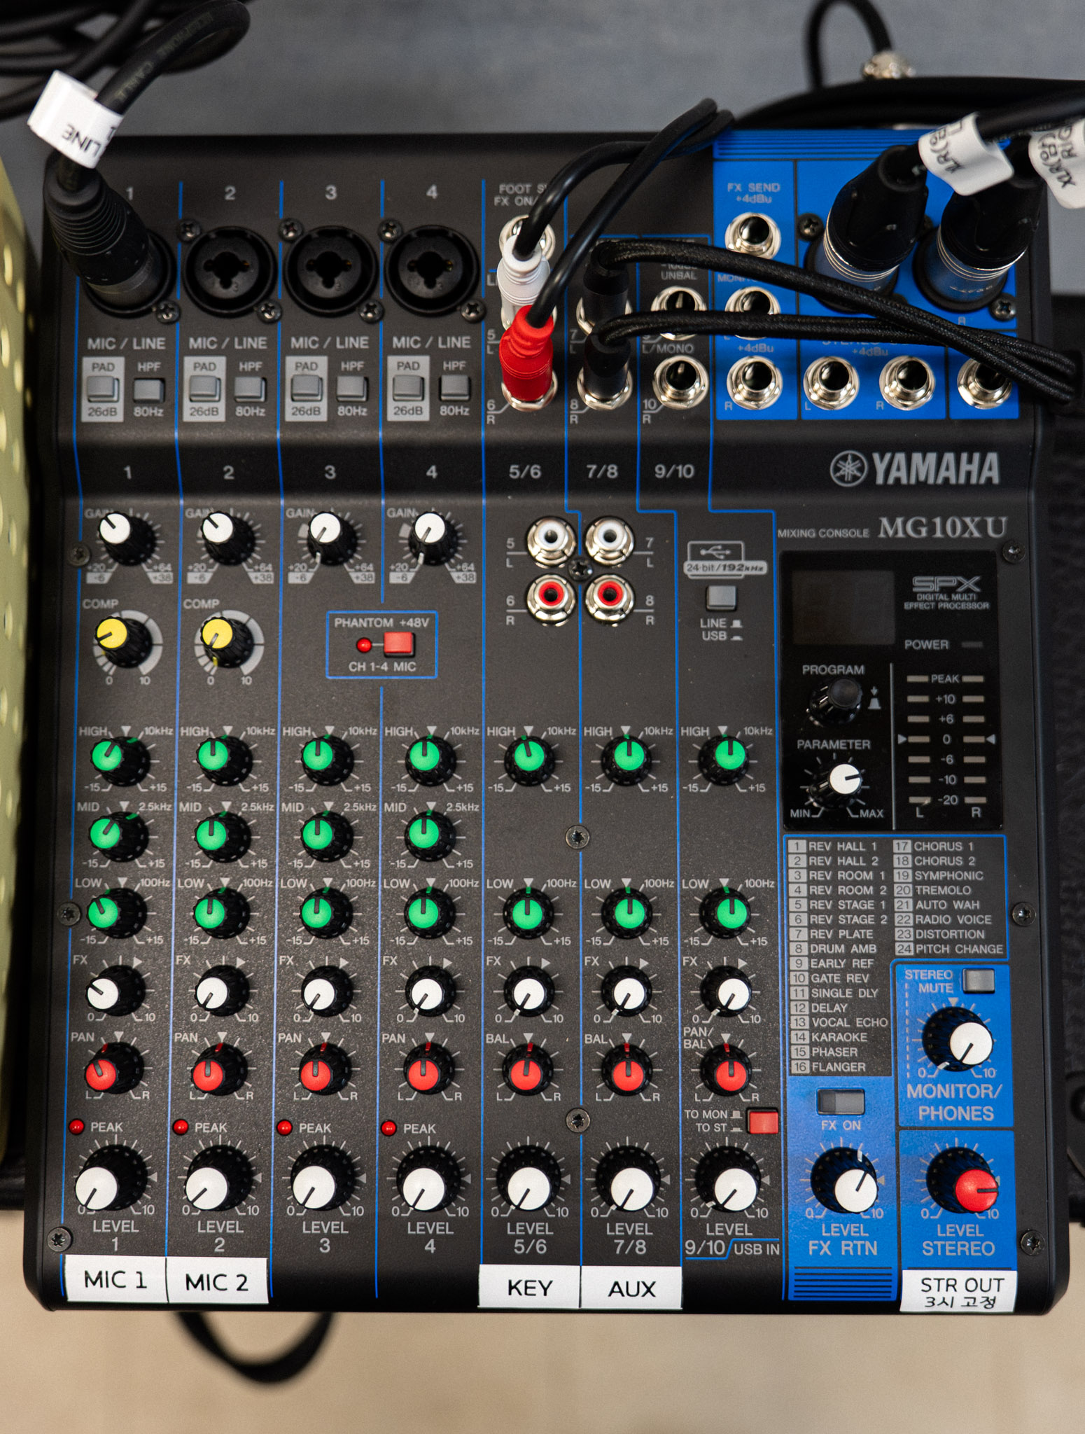Click the red STEREO level knob
The height and width of the screenshot is (1434, 1085).
pos(962,1183)
